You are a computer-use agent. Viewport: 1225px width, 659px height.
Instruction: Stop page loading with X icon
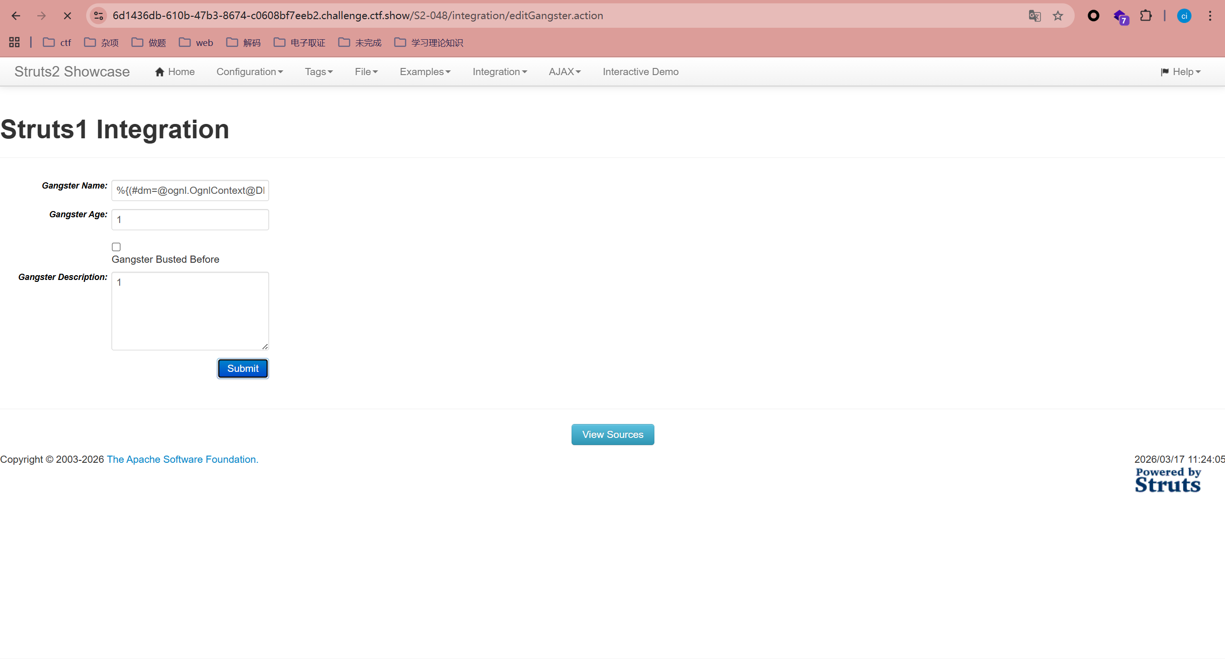coord(67,16)
